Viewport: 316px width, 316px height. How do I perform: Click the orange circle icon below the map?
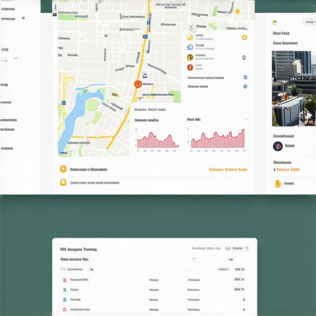click(63, 169)
